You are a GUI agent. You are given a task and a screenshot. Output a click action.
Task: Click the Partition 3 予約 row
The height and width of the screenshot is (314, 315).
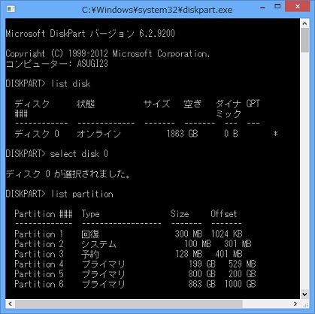pos(129,254)
